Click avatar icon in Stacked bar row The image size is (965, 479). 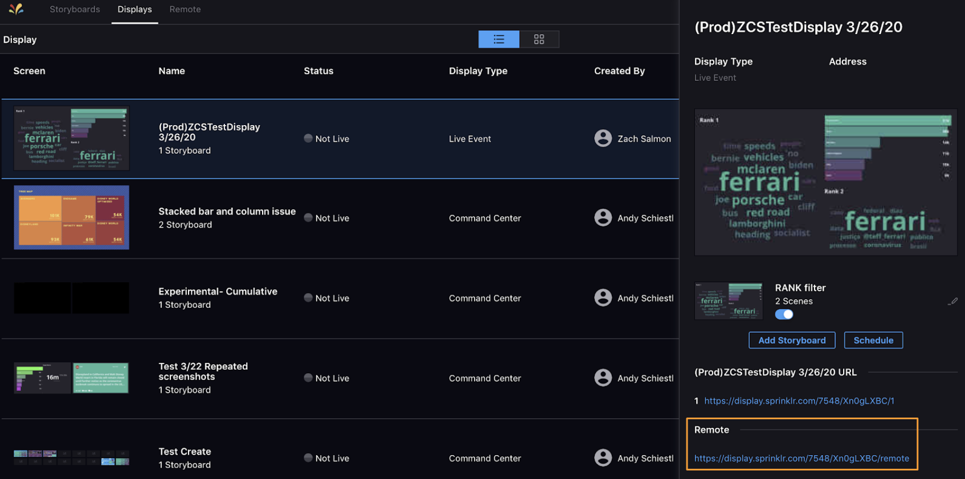[603, 218]
